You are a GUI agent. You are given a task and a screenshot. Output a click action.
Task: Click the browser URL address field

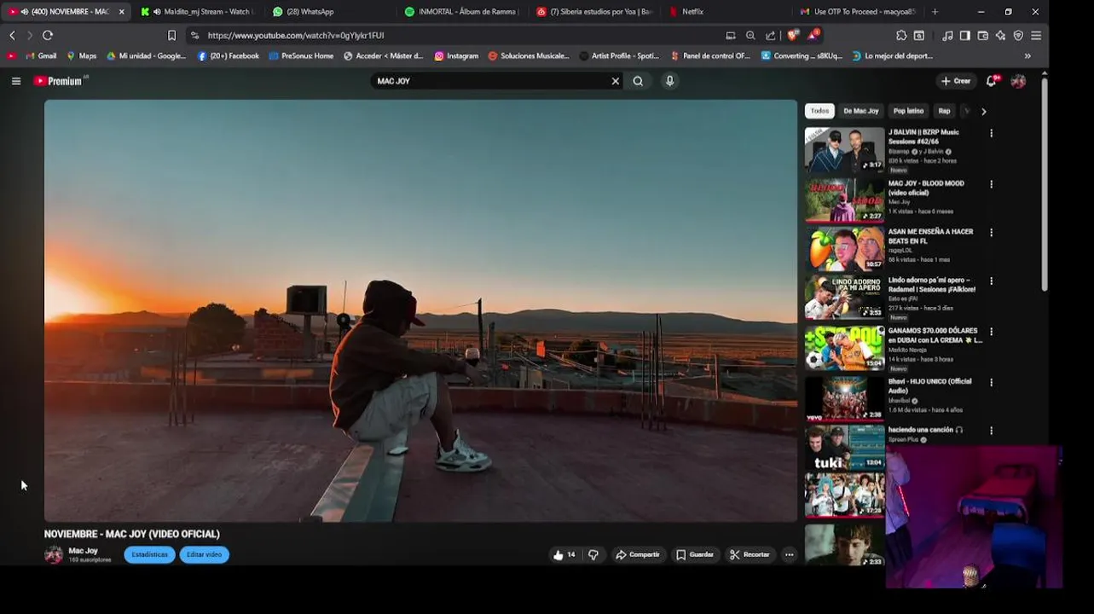460,35
